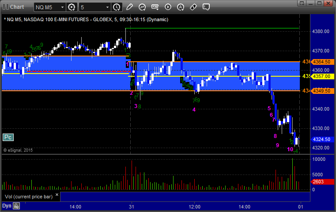Open the chart comment bubble icon
This screenshot has width=336, height=212.
click(x=206, y=7)
